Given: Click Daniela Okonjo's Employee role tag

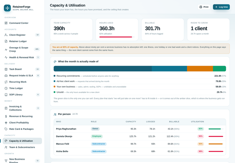Looking at the screenshot, I should click(97, 136).
